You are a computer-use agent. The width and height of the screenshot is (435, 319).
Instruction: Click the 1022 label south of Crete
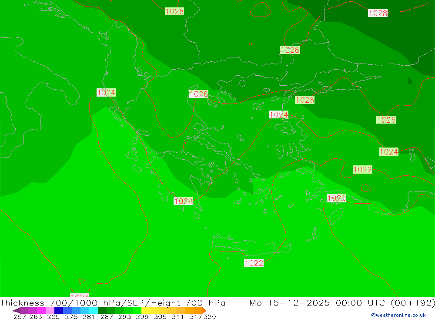(254, 263)
